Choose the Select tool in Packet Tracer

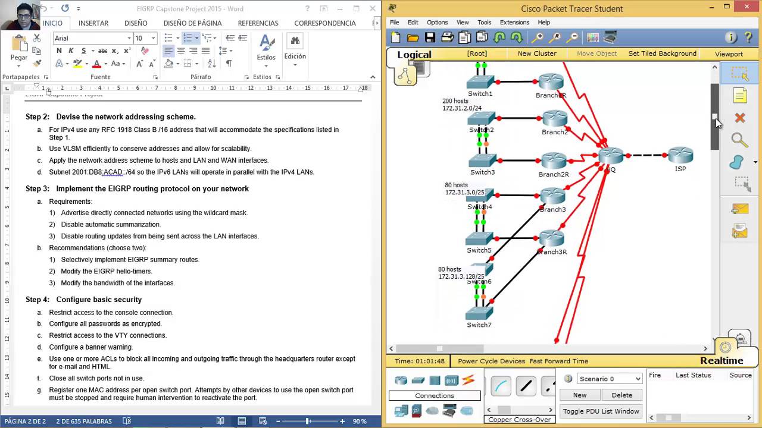point(739,74)
